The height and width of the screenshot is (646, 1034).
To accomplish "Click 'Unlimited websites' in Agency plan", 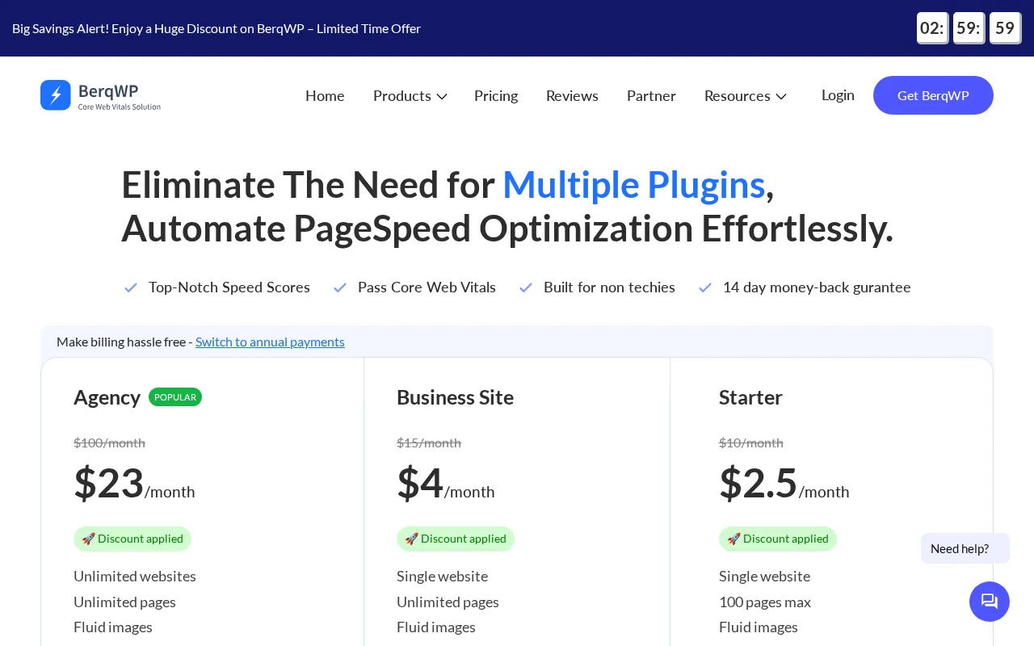I will [135, 576].
